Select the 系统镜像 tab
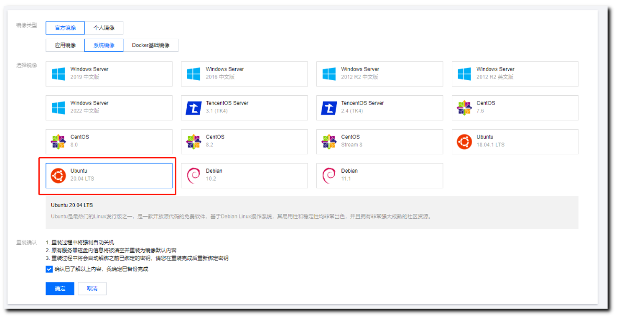 [104, 46]
